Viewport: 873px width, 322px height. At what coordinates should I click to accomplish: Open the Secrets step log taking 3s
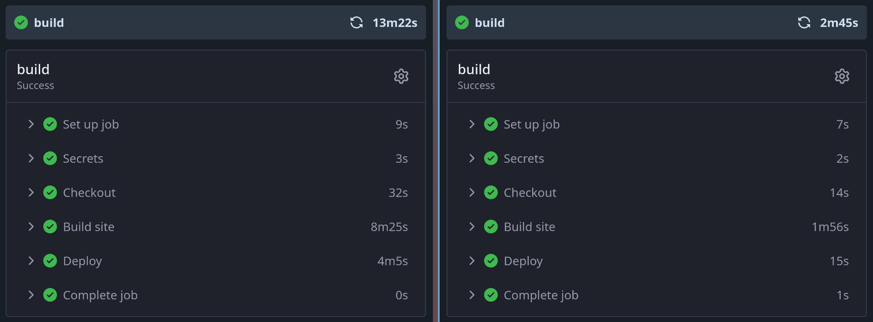pyautogui.click(x=83, y=158)
